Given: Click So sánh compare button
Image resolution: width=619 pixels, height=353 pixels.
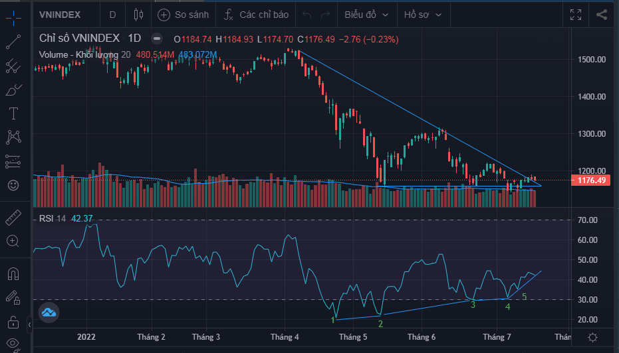Looking at the screenshot, I should coord(184,14).
